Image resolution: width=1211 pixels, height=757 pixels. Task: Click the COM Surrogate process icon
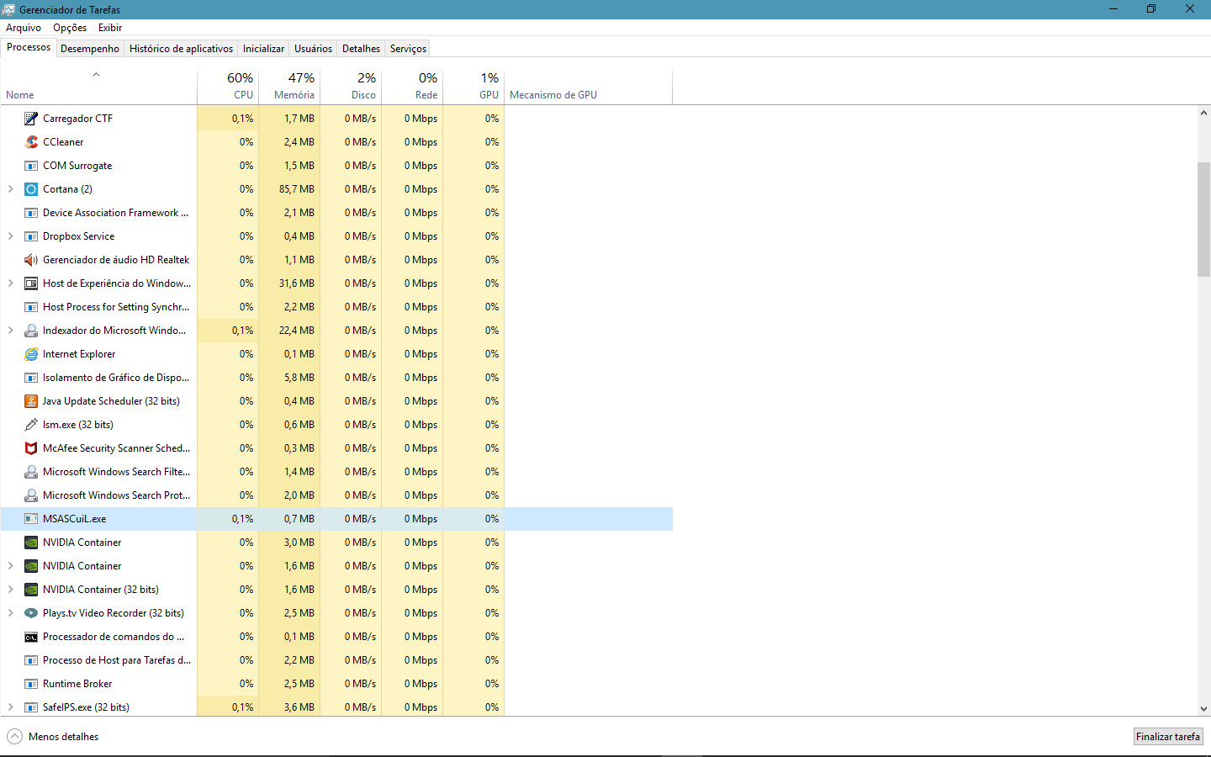(x=31, y=166)
